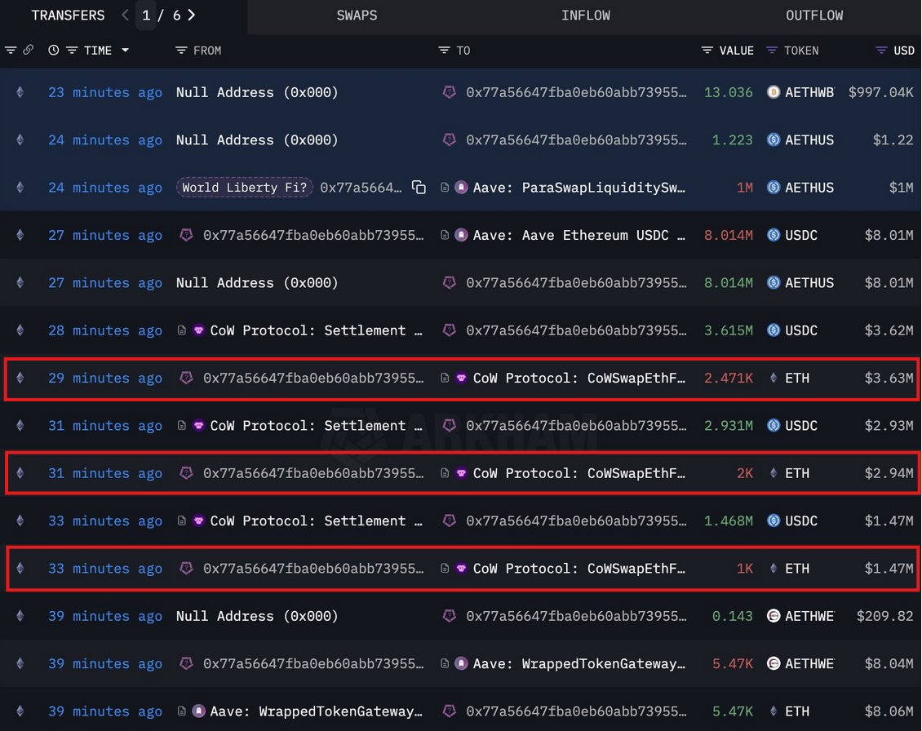Click Aave icon beside ParaSwapLiquiditySwap
This screenshot has width=922, height=731.
click(x=461, y=188)
